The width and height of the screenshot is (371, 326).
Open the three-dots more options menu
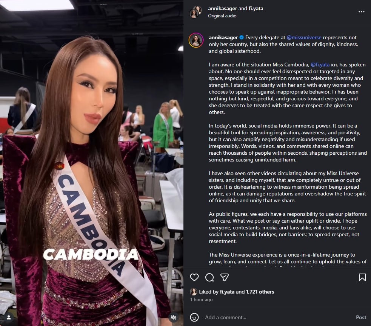coord(361,12)
